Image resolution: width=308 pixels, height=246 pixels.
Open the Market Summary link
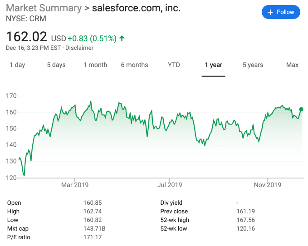tap(44, 9)
